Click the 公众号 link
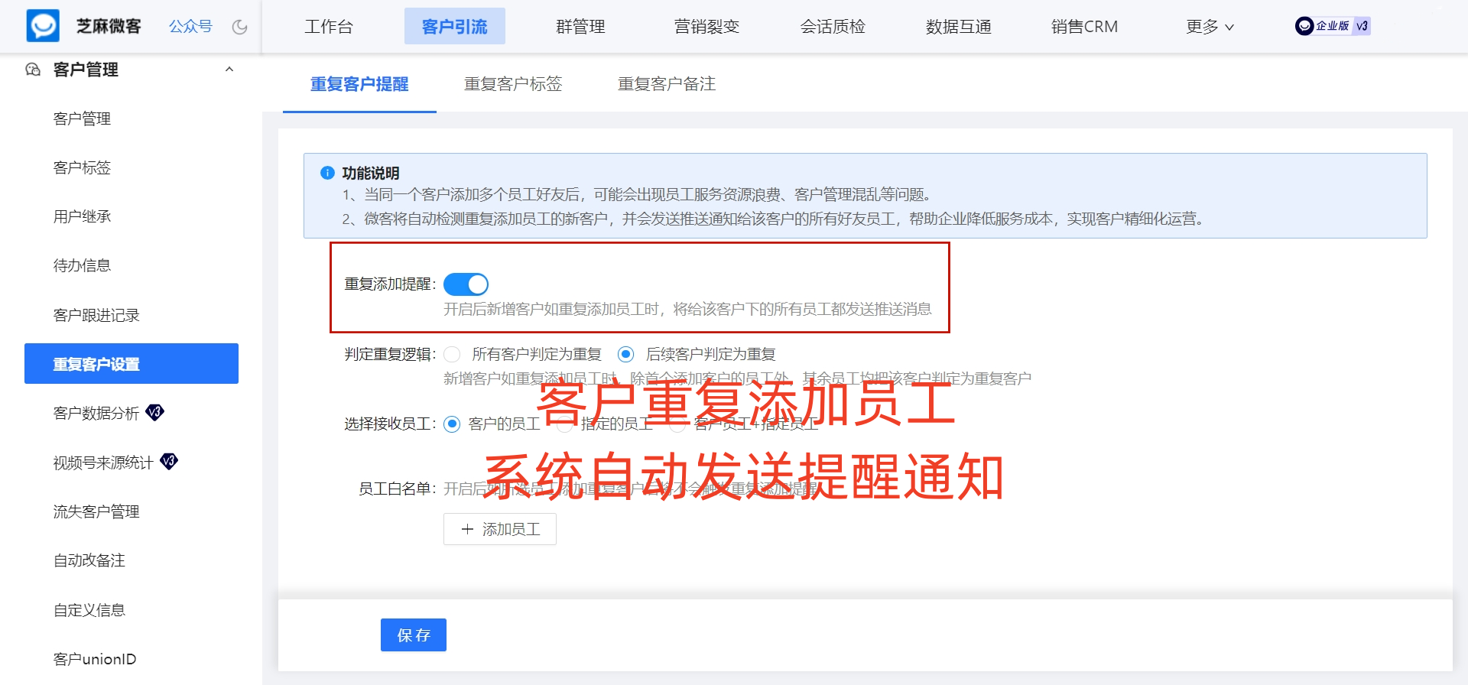1468x685 pixels. [x=190, y=27]
